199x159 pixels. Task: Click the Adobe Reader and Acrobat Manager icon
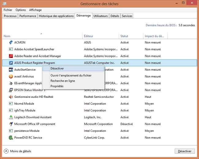[11, 56]
